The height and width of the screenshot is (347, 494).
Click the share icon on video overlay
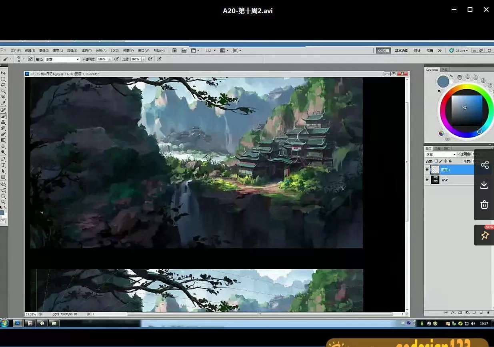(484, 165)
